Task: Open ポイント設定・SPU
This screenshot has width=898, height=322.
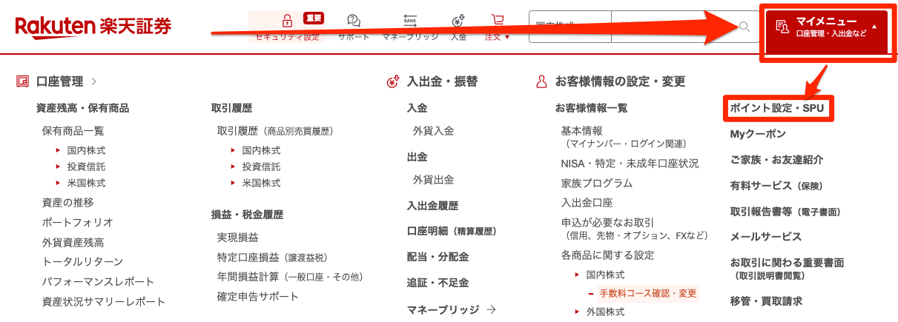Action: (x=776, y=108)
